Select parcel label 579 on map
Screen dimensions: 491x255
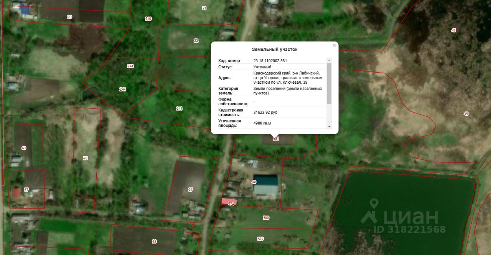click(x=260, y=239)
